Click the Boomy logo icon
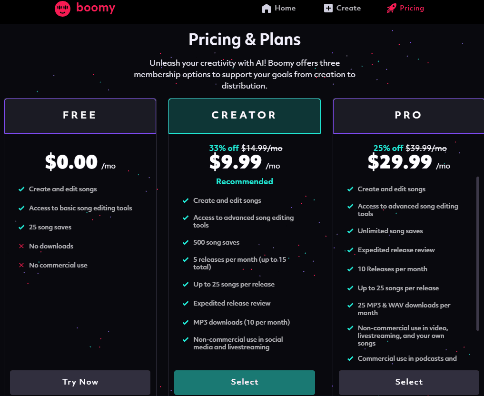Image resolution: width=484 pixels, height=396 pixels. point(62,9)
